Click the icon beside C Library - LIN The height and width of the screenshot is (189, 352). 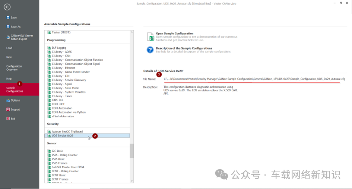point(50,76)
